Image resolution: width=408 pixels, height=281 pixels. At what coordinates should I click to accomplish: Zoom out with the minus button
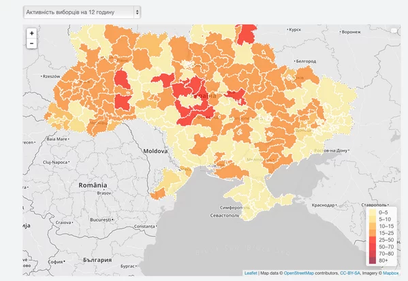point(32,44)
